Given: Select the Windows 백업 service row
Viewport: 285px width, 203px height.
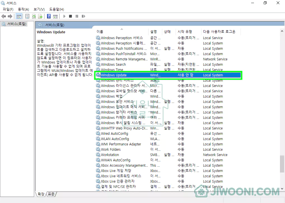Looking at the screenshot, I should pyautogui.click(x=168, y=96).
